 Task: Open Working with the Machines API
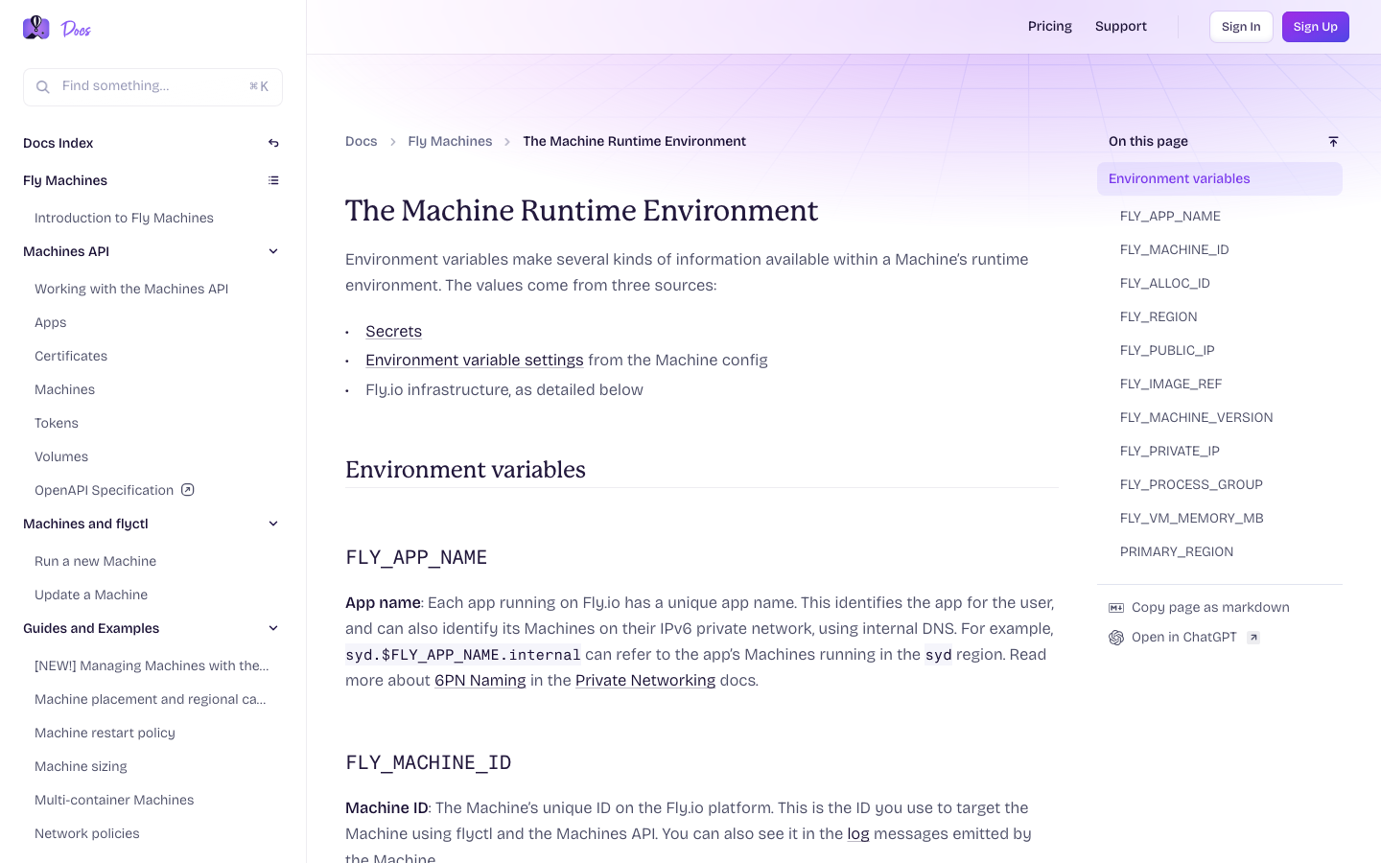pyautogui.click(x=131, y=289)
